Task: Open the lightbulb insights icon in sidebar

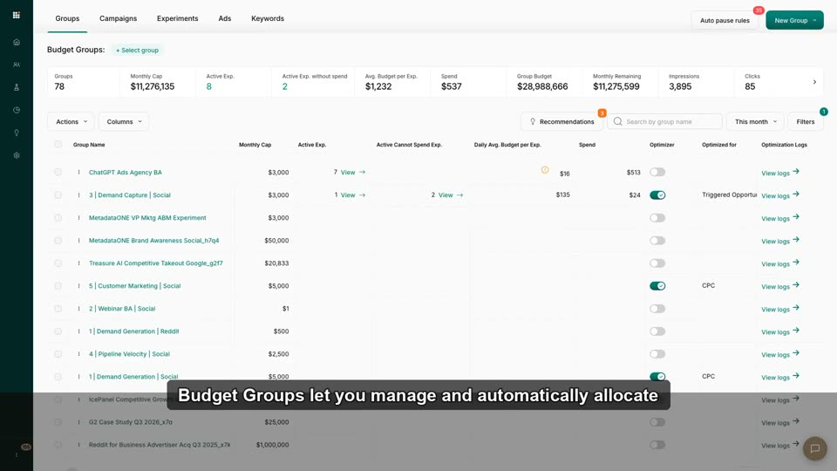Action: (17, 133)
